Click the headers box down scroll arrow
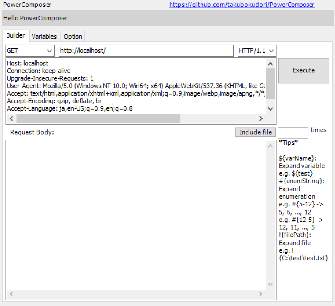The height and width of the screenshot is (306, 335). point(270,109)
